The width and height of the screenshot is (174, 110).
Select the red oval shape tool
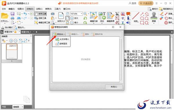point(142,18)
